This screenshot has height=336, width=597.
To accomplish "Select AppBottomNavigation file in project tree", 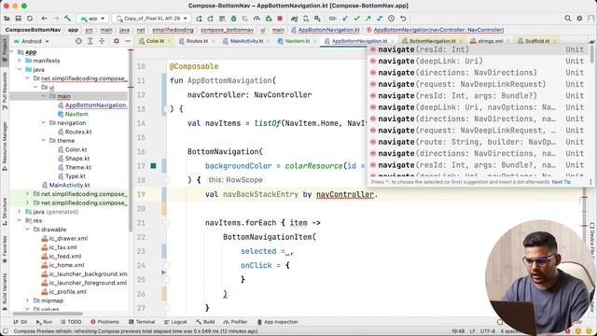I will [92, 105].
